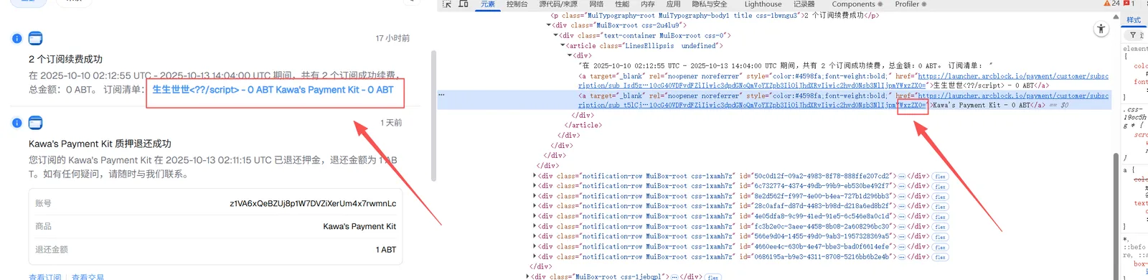The width and height of the screenshot is (1148, 280).
Task: Expand notification-row with id 4e05dfa8
Action: 535,216
